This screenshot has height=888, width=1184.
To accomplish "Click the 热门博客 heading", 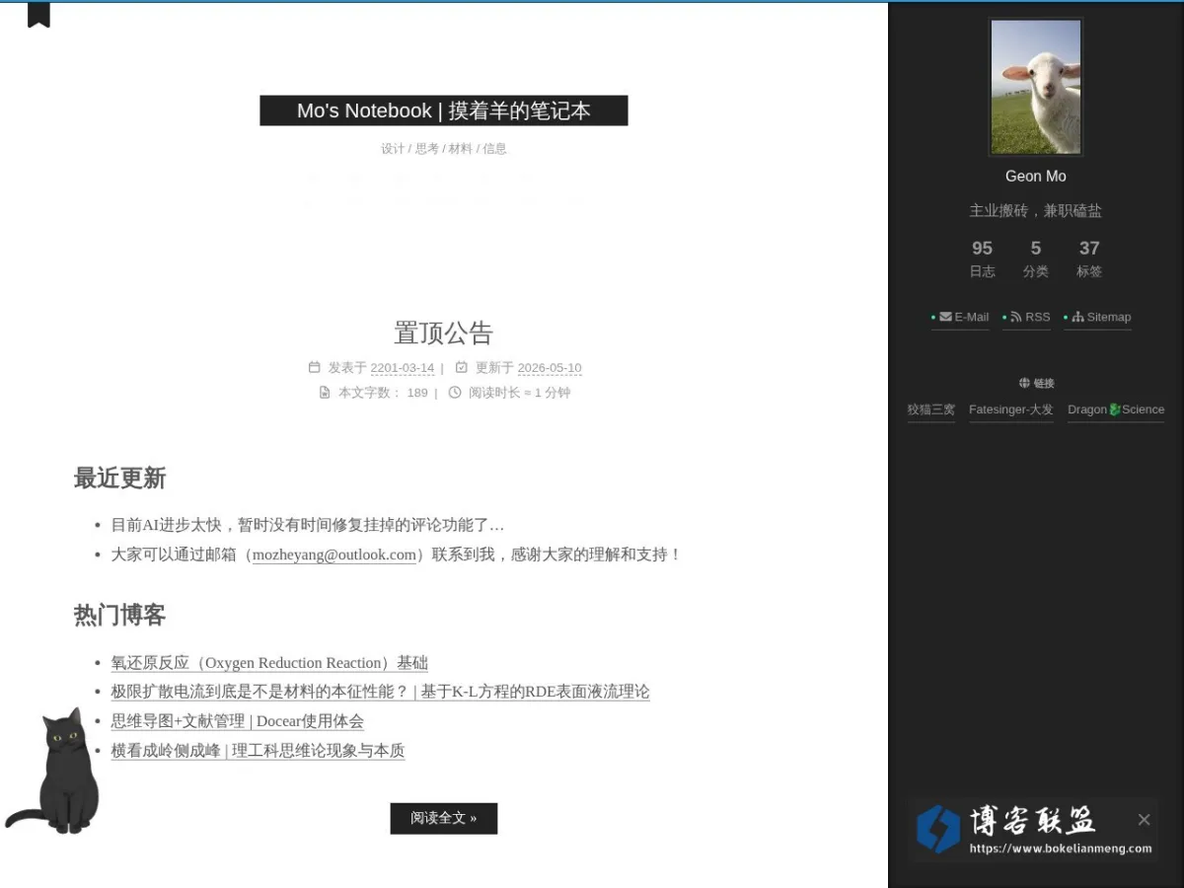I will 119,616.
